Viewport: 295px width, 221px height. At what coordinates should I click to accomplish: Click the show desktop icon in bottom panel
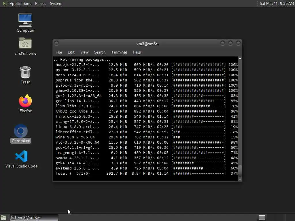(x=3, y=218)
